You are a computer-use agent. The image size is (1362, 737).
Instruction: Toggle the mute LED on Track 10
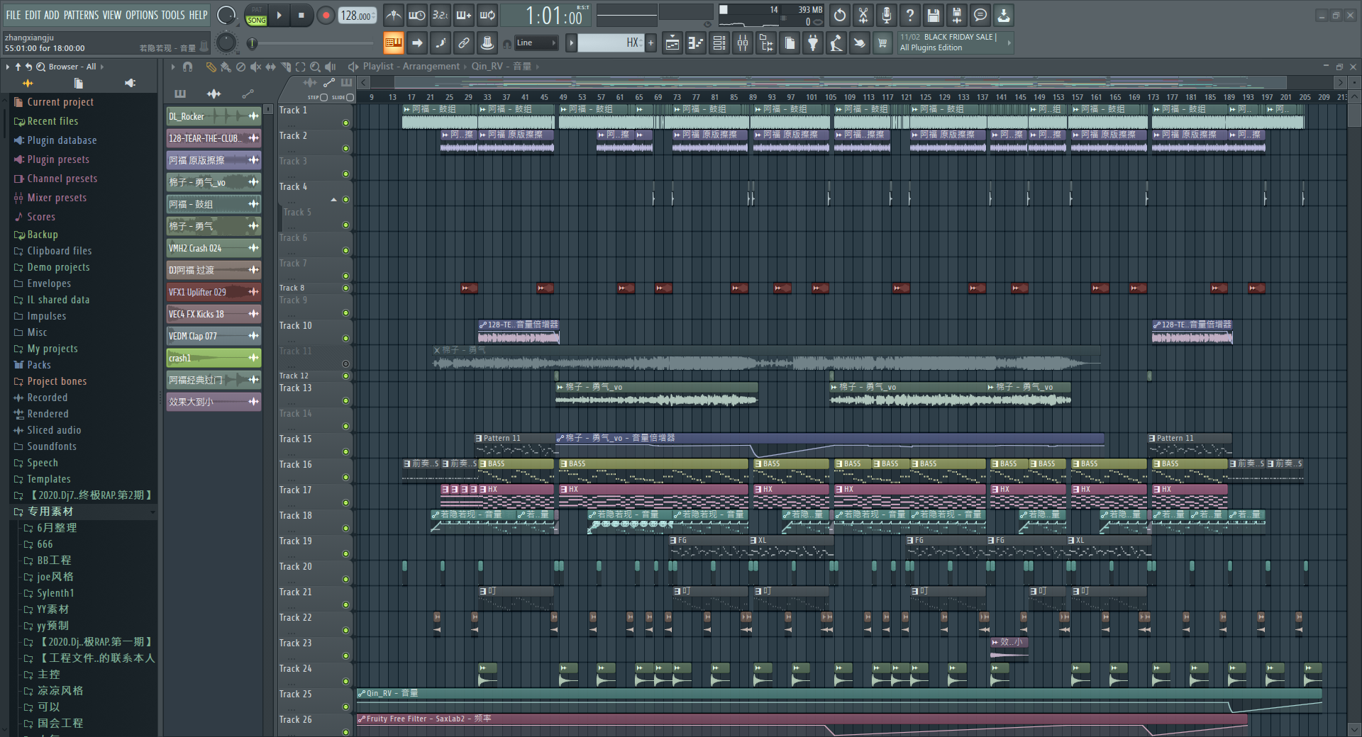point(345,339)
